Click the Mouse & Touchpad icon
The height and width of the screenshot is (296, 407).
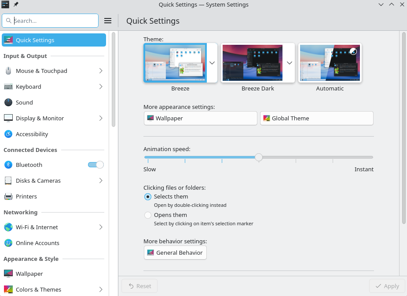[x=8, y=71]
